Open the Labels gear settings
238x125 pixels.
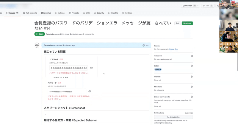click(192, 66)
